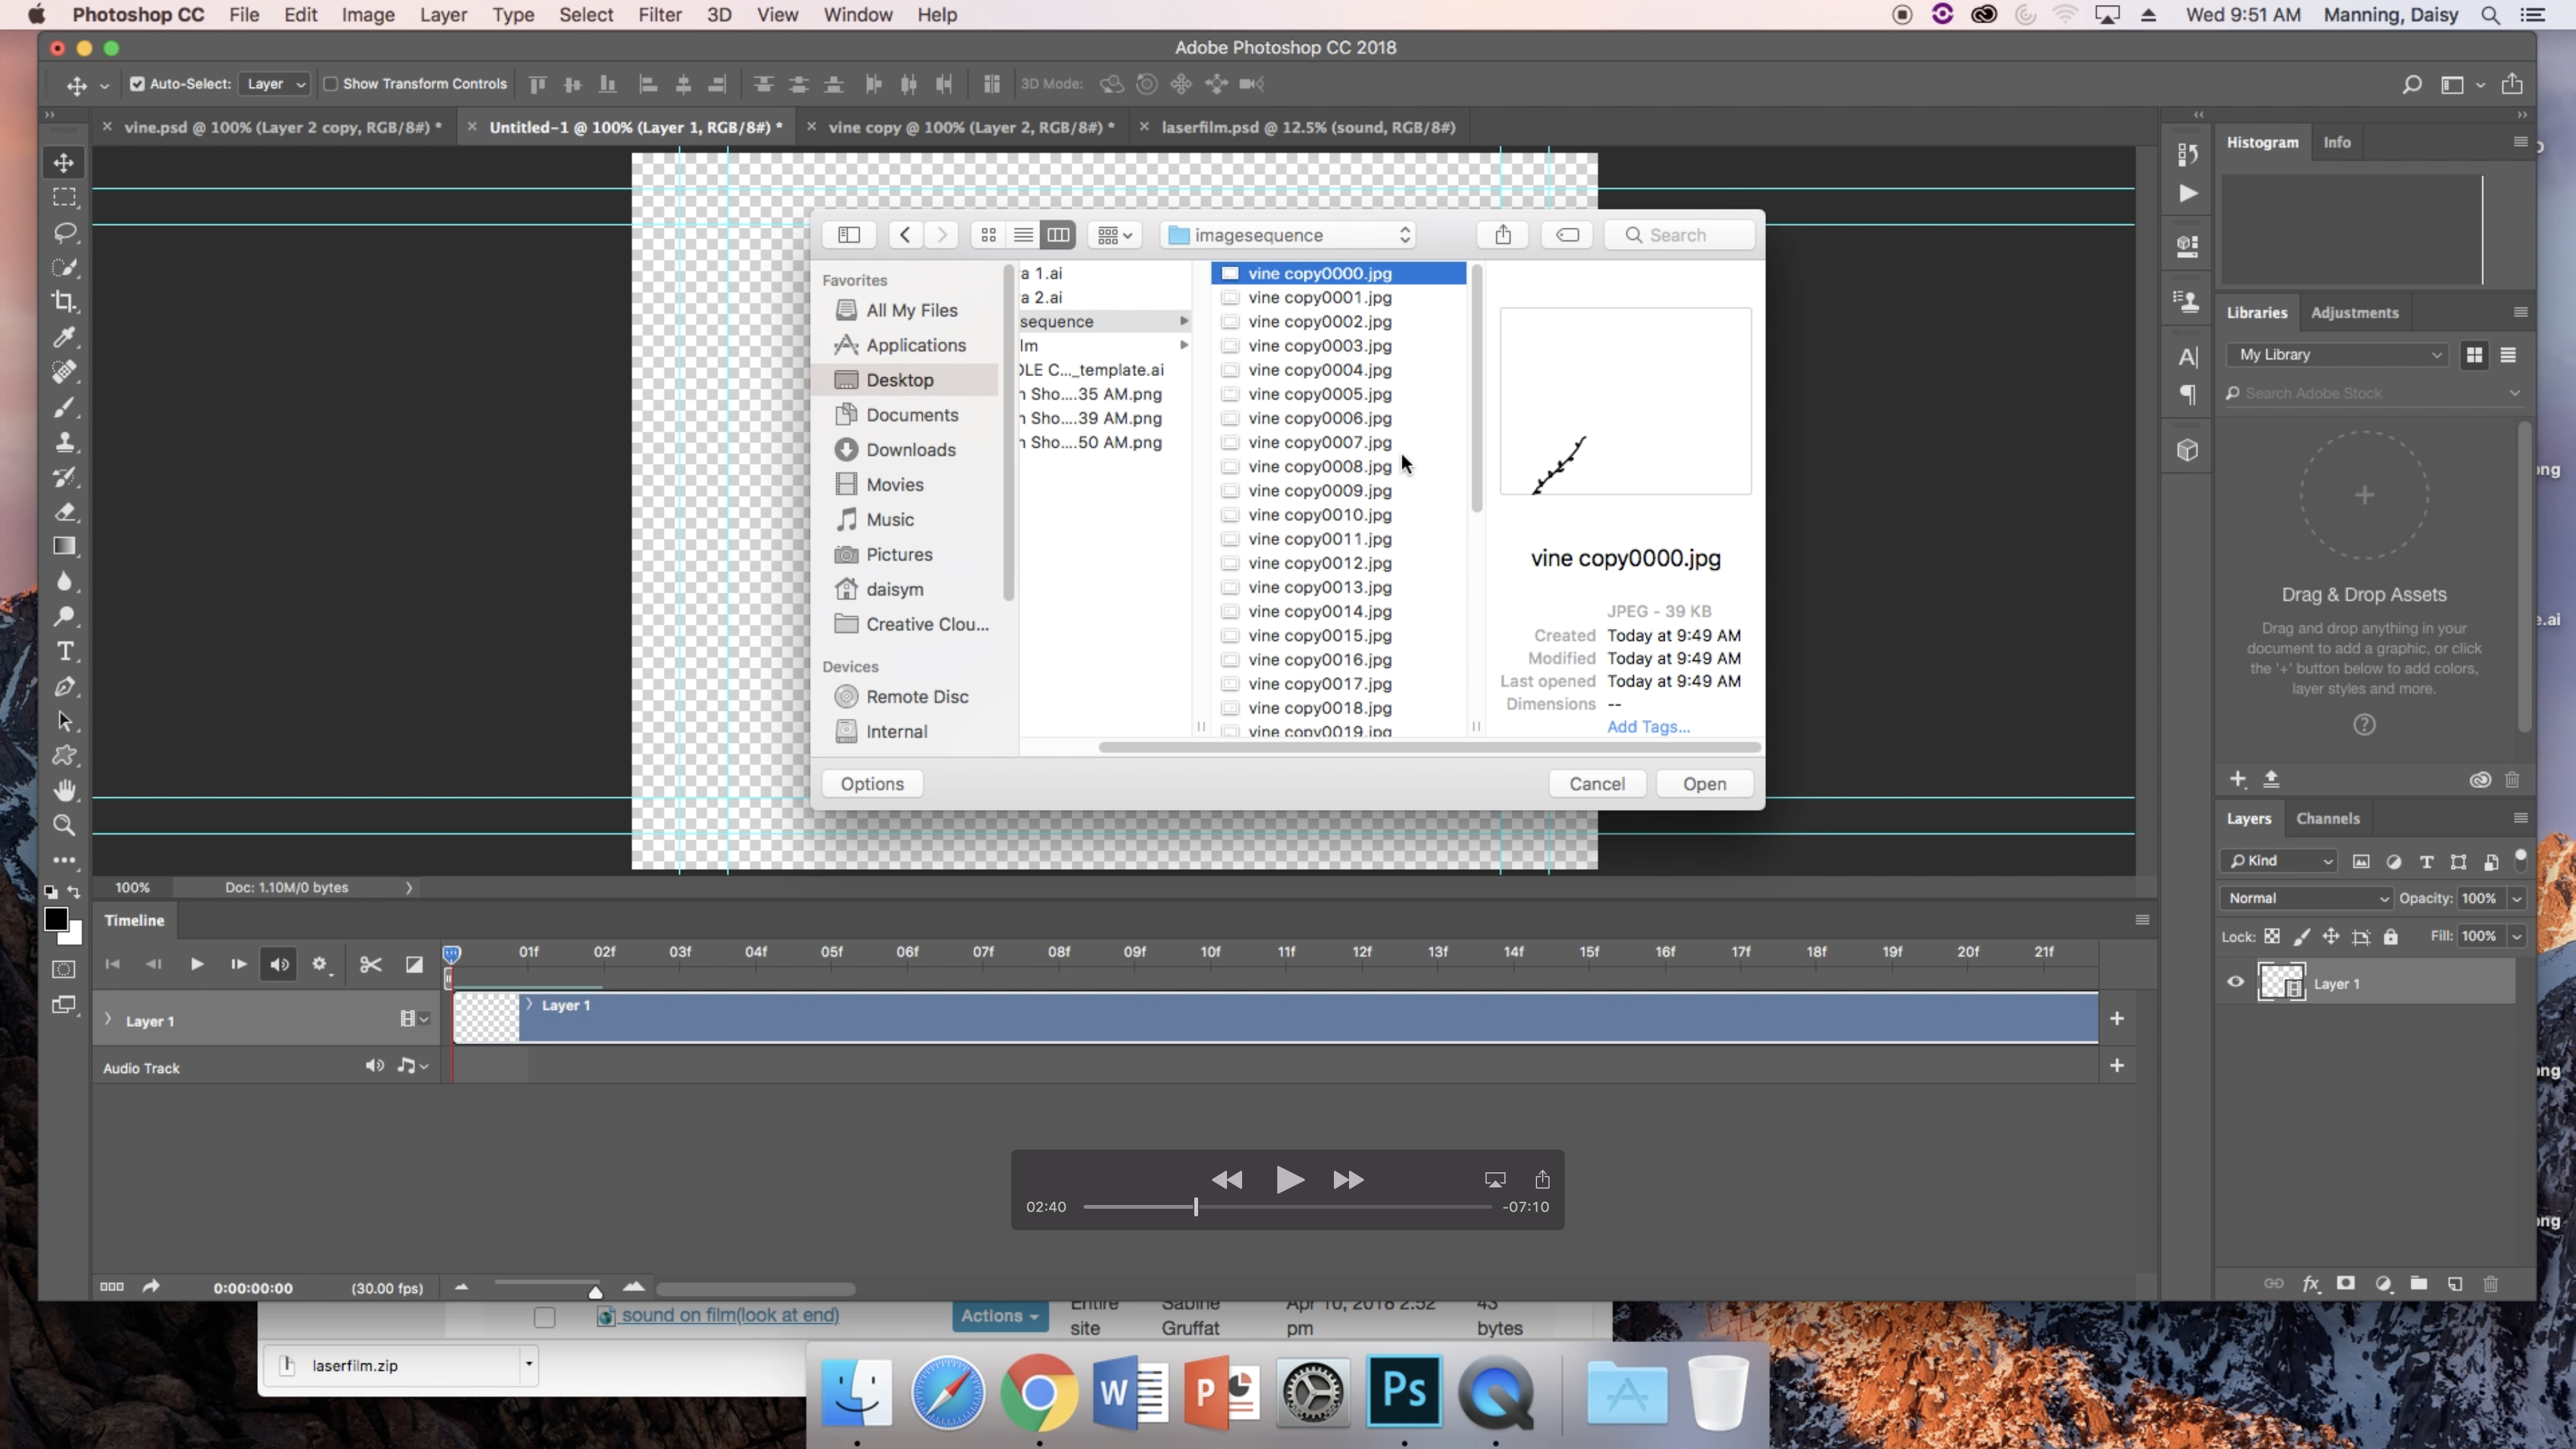Open the Window menu
Viewport: 2576px width, 1449px height.
click(x=857, y=15)
